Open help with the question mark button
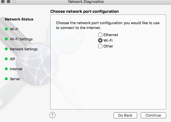171x122 pixels. click(52, 115)
